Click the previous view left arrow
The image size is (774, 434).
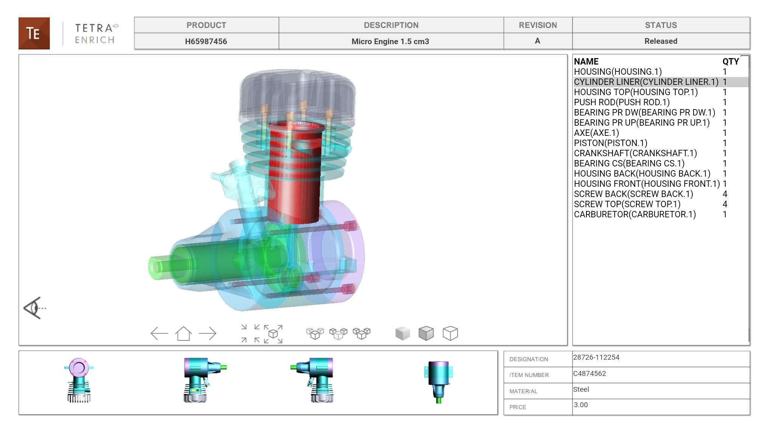coord(159,334)
